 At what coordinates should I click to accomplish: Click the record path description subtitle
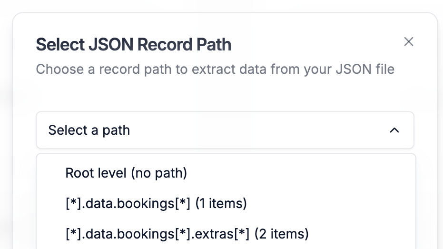215,70
